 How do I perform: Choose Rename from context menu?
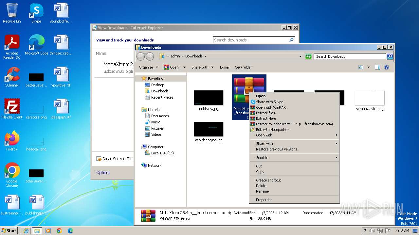click(x=294, y=191)
